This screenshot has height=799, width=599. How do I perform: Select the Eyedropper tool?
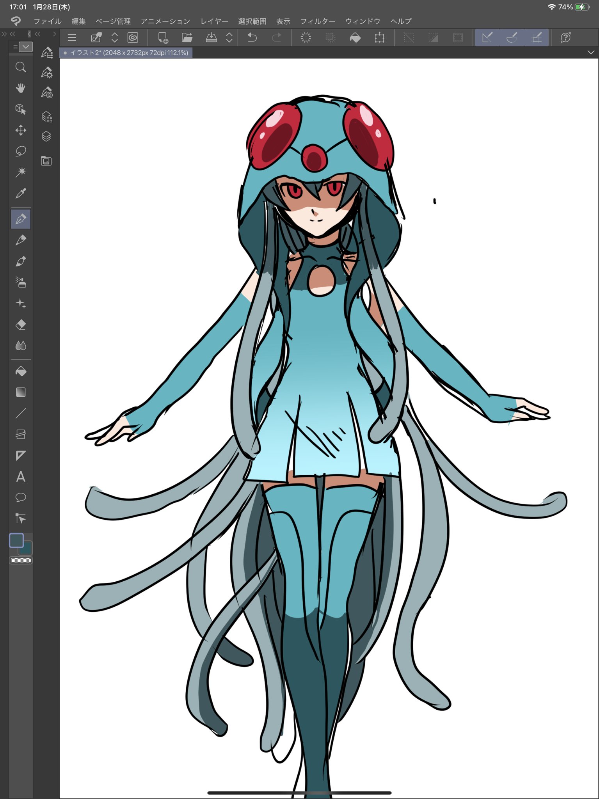tap(21, 193)
